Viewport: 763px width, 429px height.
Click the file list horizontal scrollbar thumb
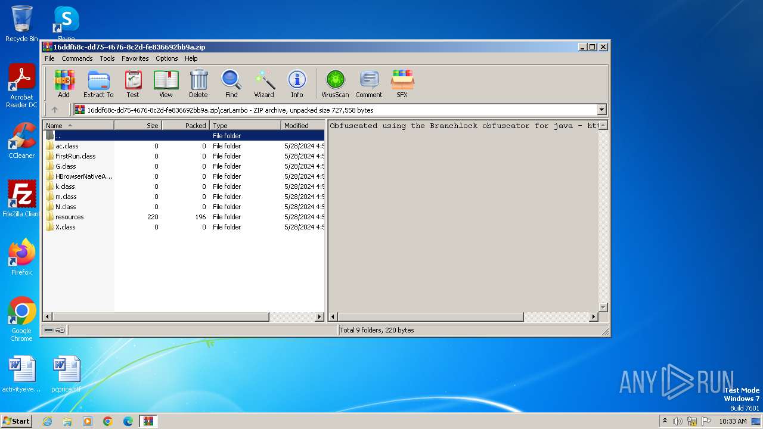161,317
